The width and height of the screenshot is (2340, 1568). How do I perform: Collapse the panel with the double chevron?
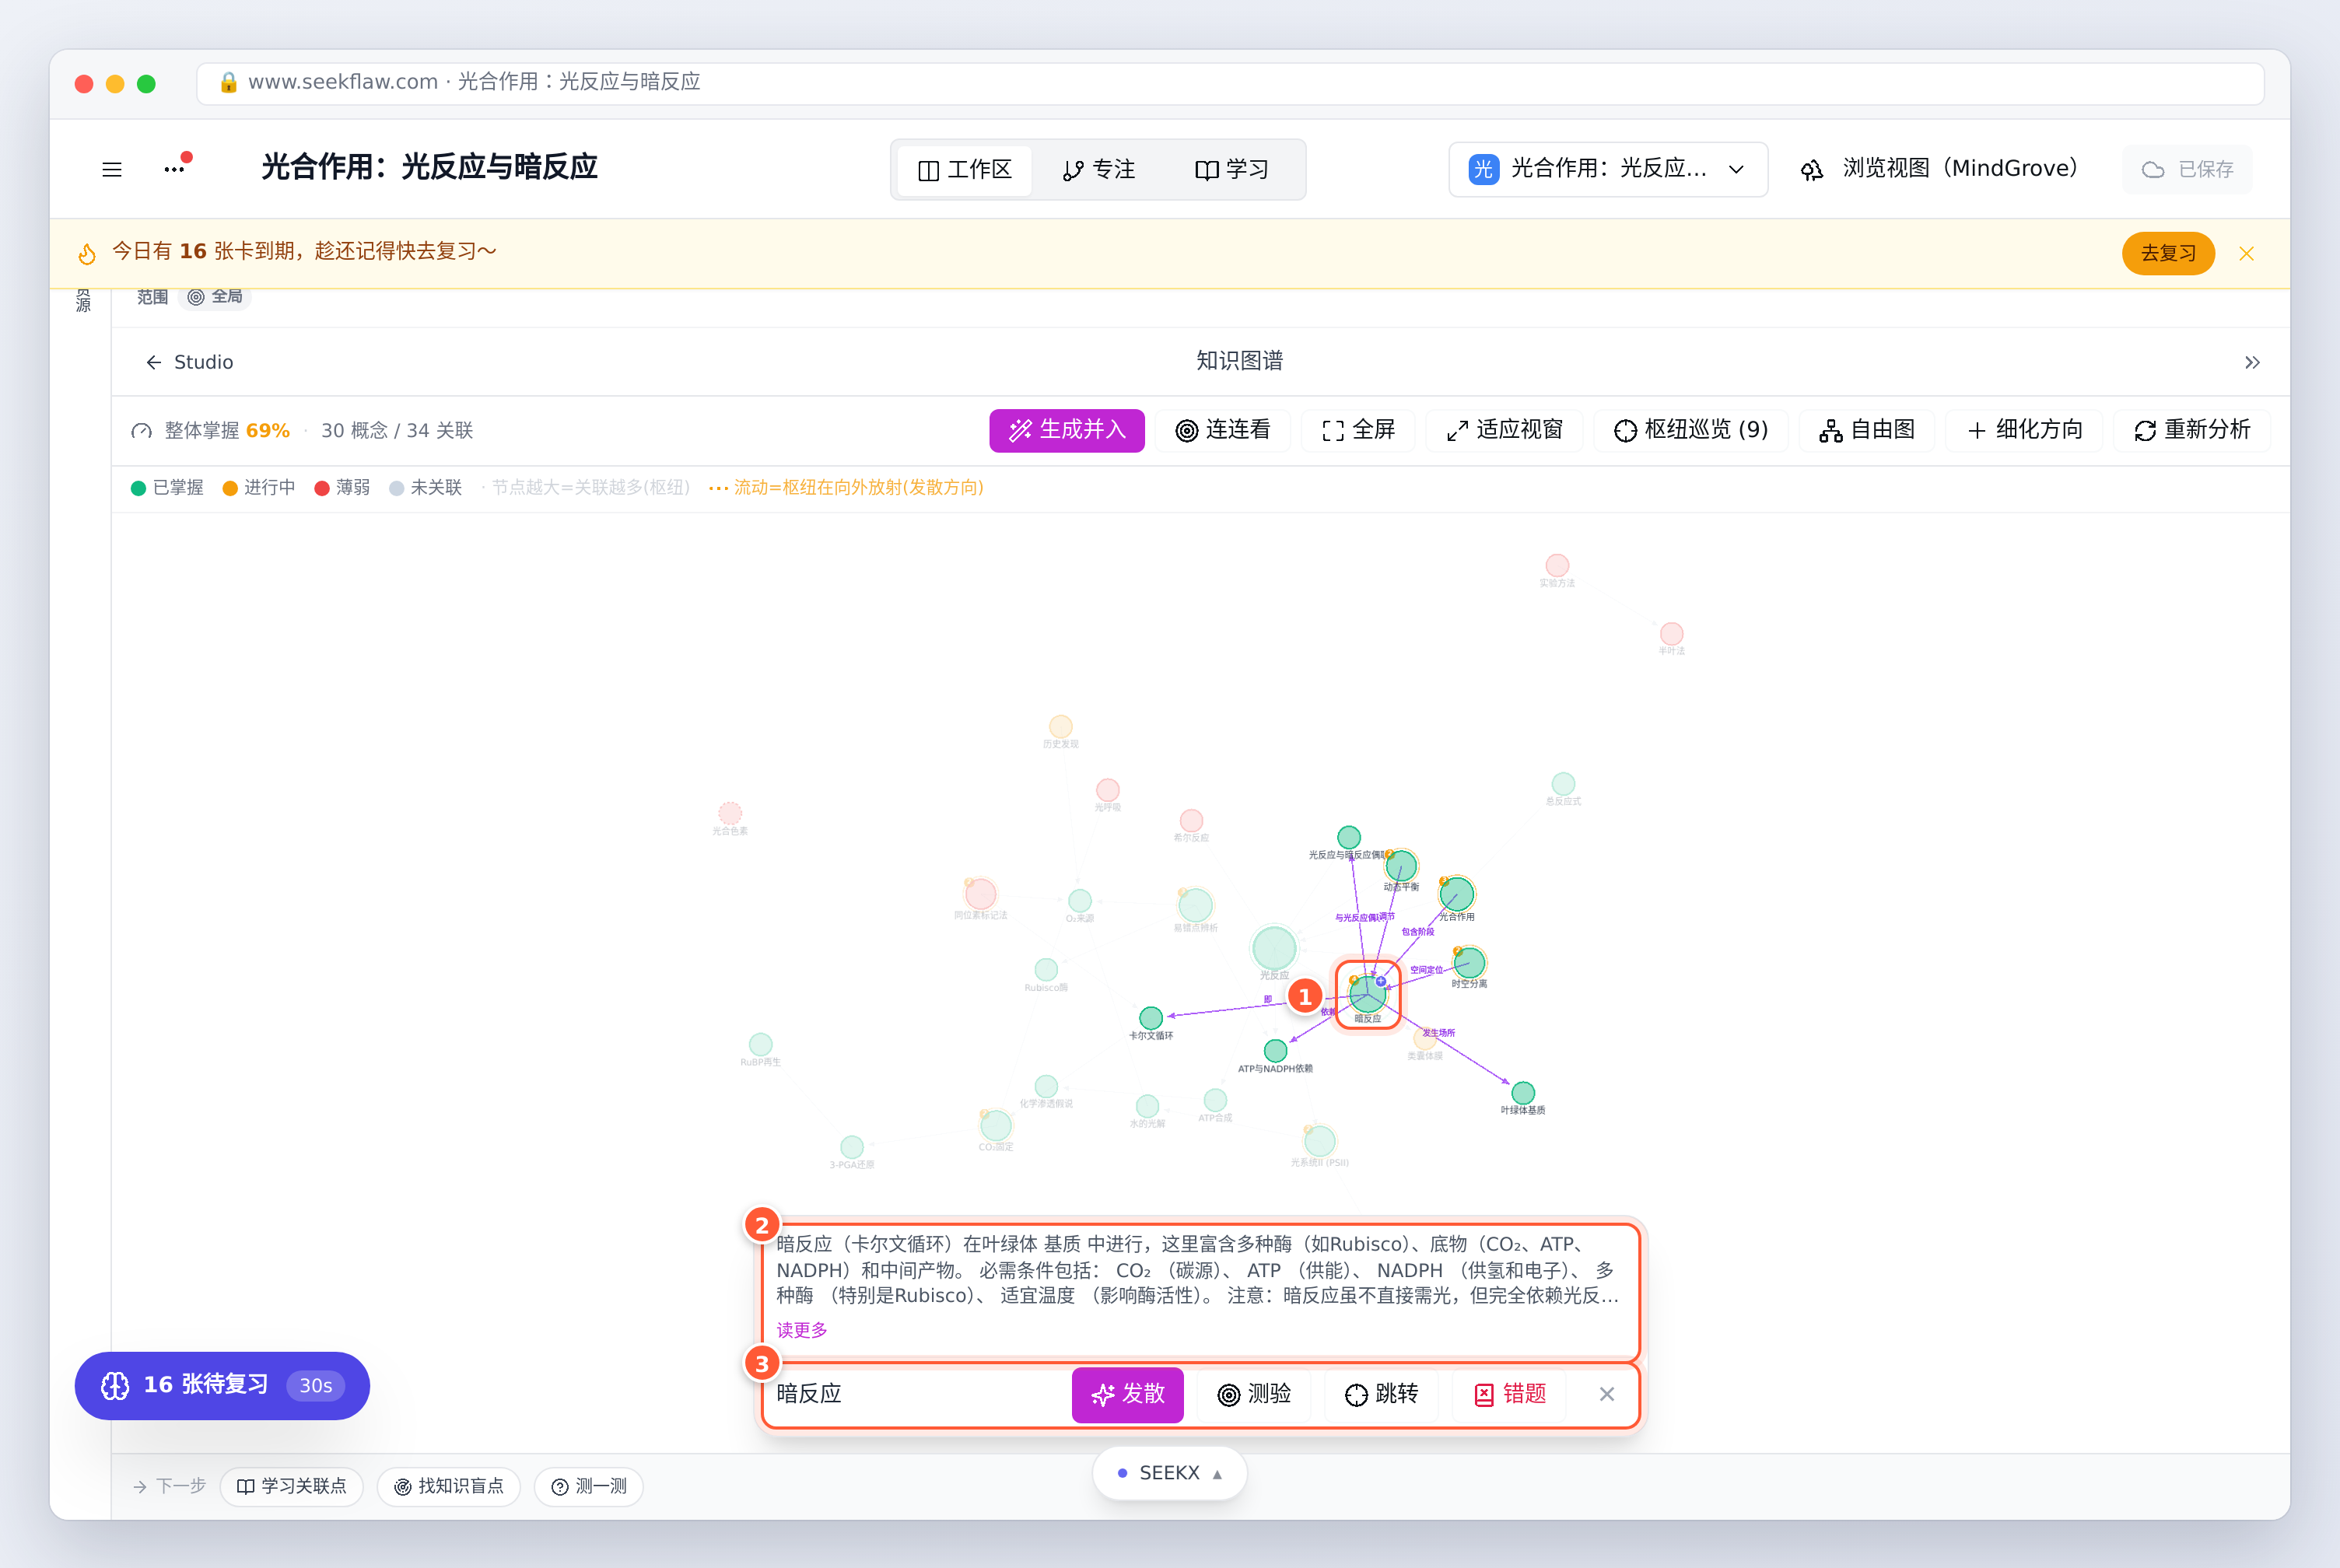tap(2252, 362)
